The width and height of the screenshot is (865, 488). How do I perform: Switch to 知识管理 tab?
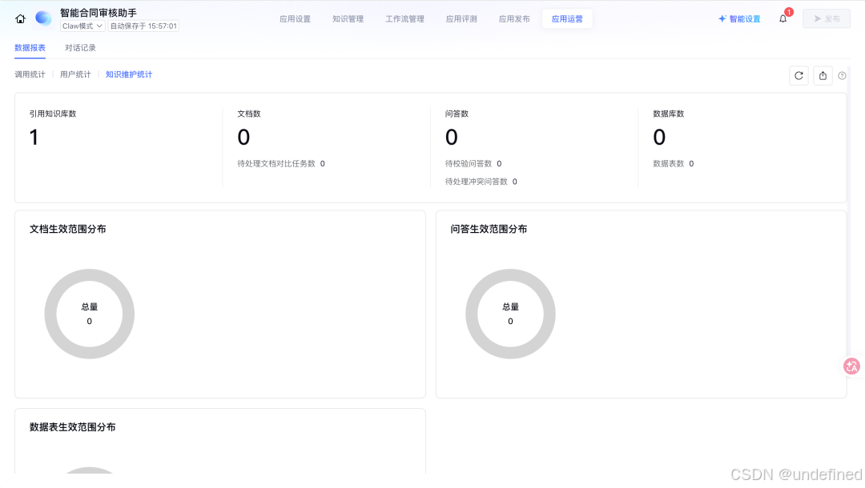tap(348, 18)
